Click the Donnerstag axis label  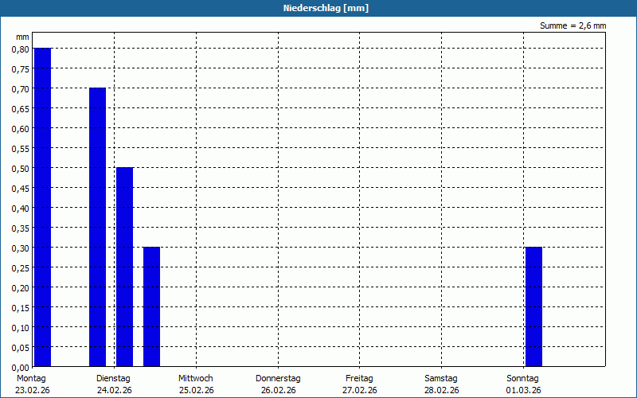(278, 378)
